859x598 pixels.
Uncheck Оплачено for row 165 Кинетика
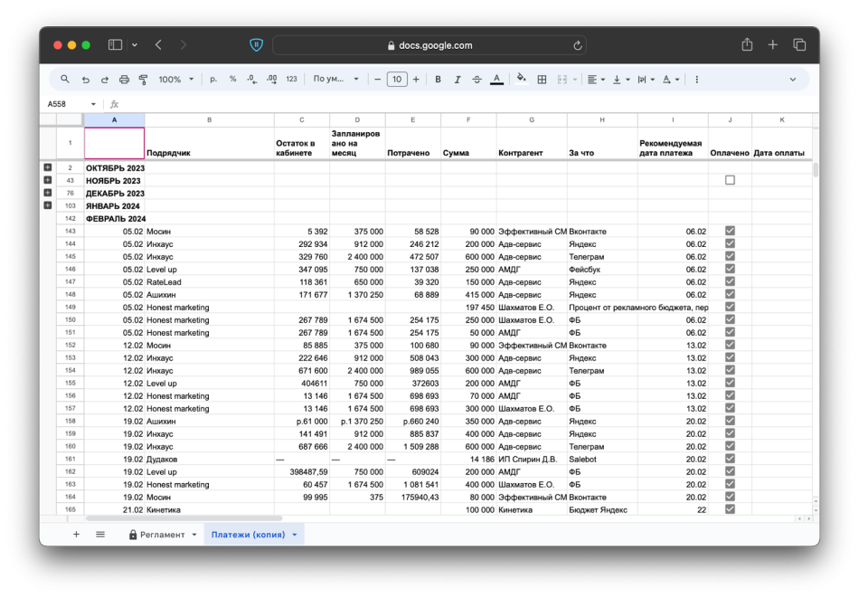point(730,508)
